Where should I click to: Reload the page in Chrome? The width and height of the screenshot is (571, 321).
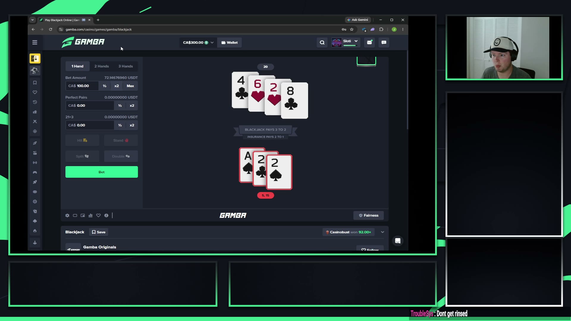51,29
